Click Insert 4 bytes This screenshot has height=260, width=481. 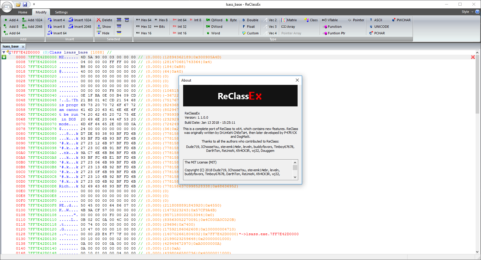[x=56, y=20]
